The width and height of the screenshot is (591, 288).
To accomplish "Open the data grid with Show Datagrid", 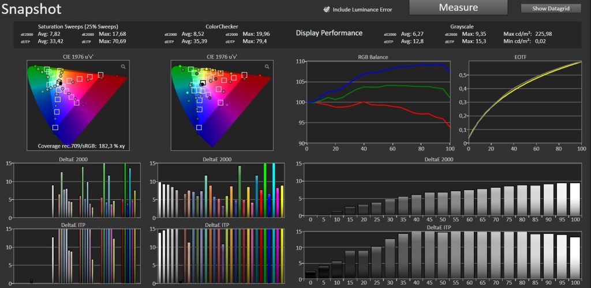I will (x=551, y=8).
